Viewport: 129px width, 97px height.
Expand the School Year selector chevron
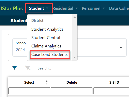[121, 47]
